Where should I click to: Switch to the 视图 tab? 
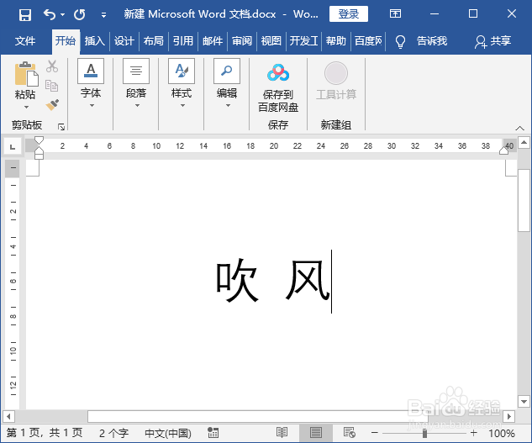271,41
